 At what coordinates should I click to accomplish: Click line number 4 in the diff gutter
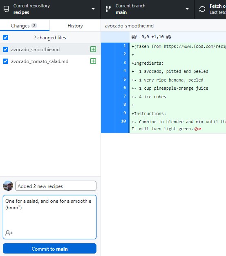pyautogui.click(x=125, y=71)
